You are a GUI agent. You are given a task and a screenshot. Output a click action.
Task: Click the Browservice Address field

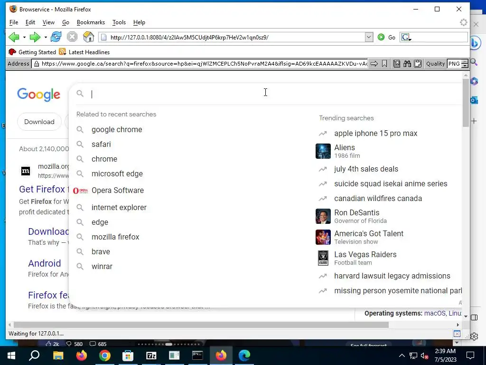coord(200,64)
